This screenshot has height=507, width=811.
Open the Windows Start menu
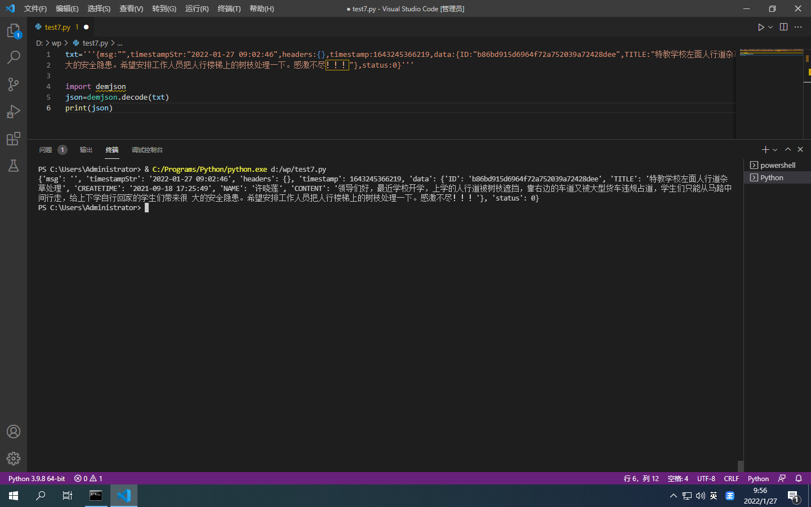[x=14, y=496]
